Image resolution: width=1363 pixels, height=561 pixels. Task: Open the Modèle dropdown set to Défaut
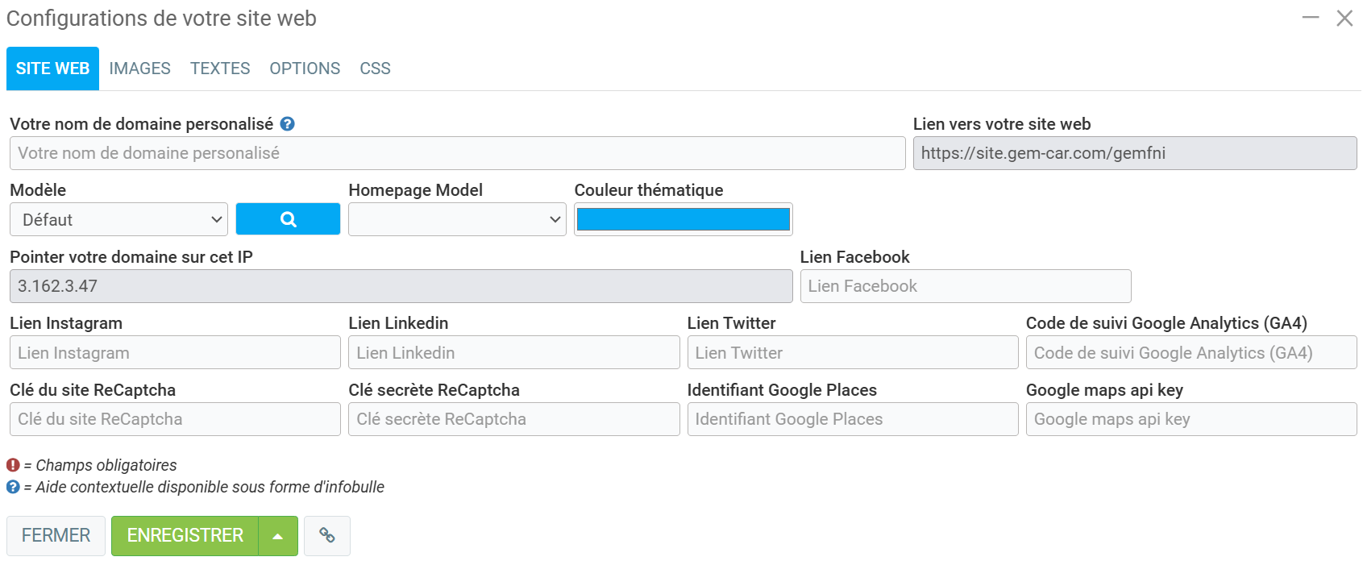(118, 219)
